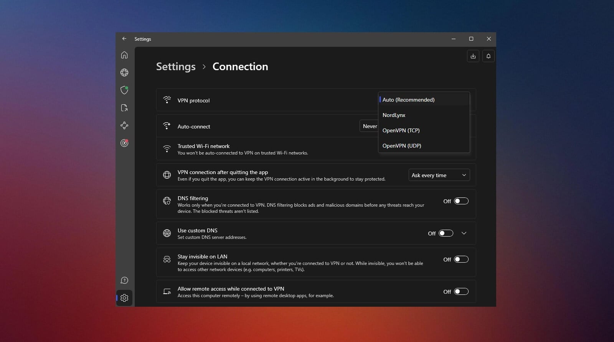Enable Allow remote access toggle
The image size is (614, 342).
[461, 292]
